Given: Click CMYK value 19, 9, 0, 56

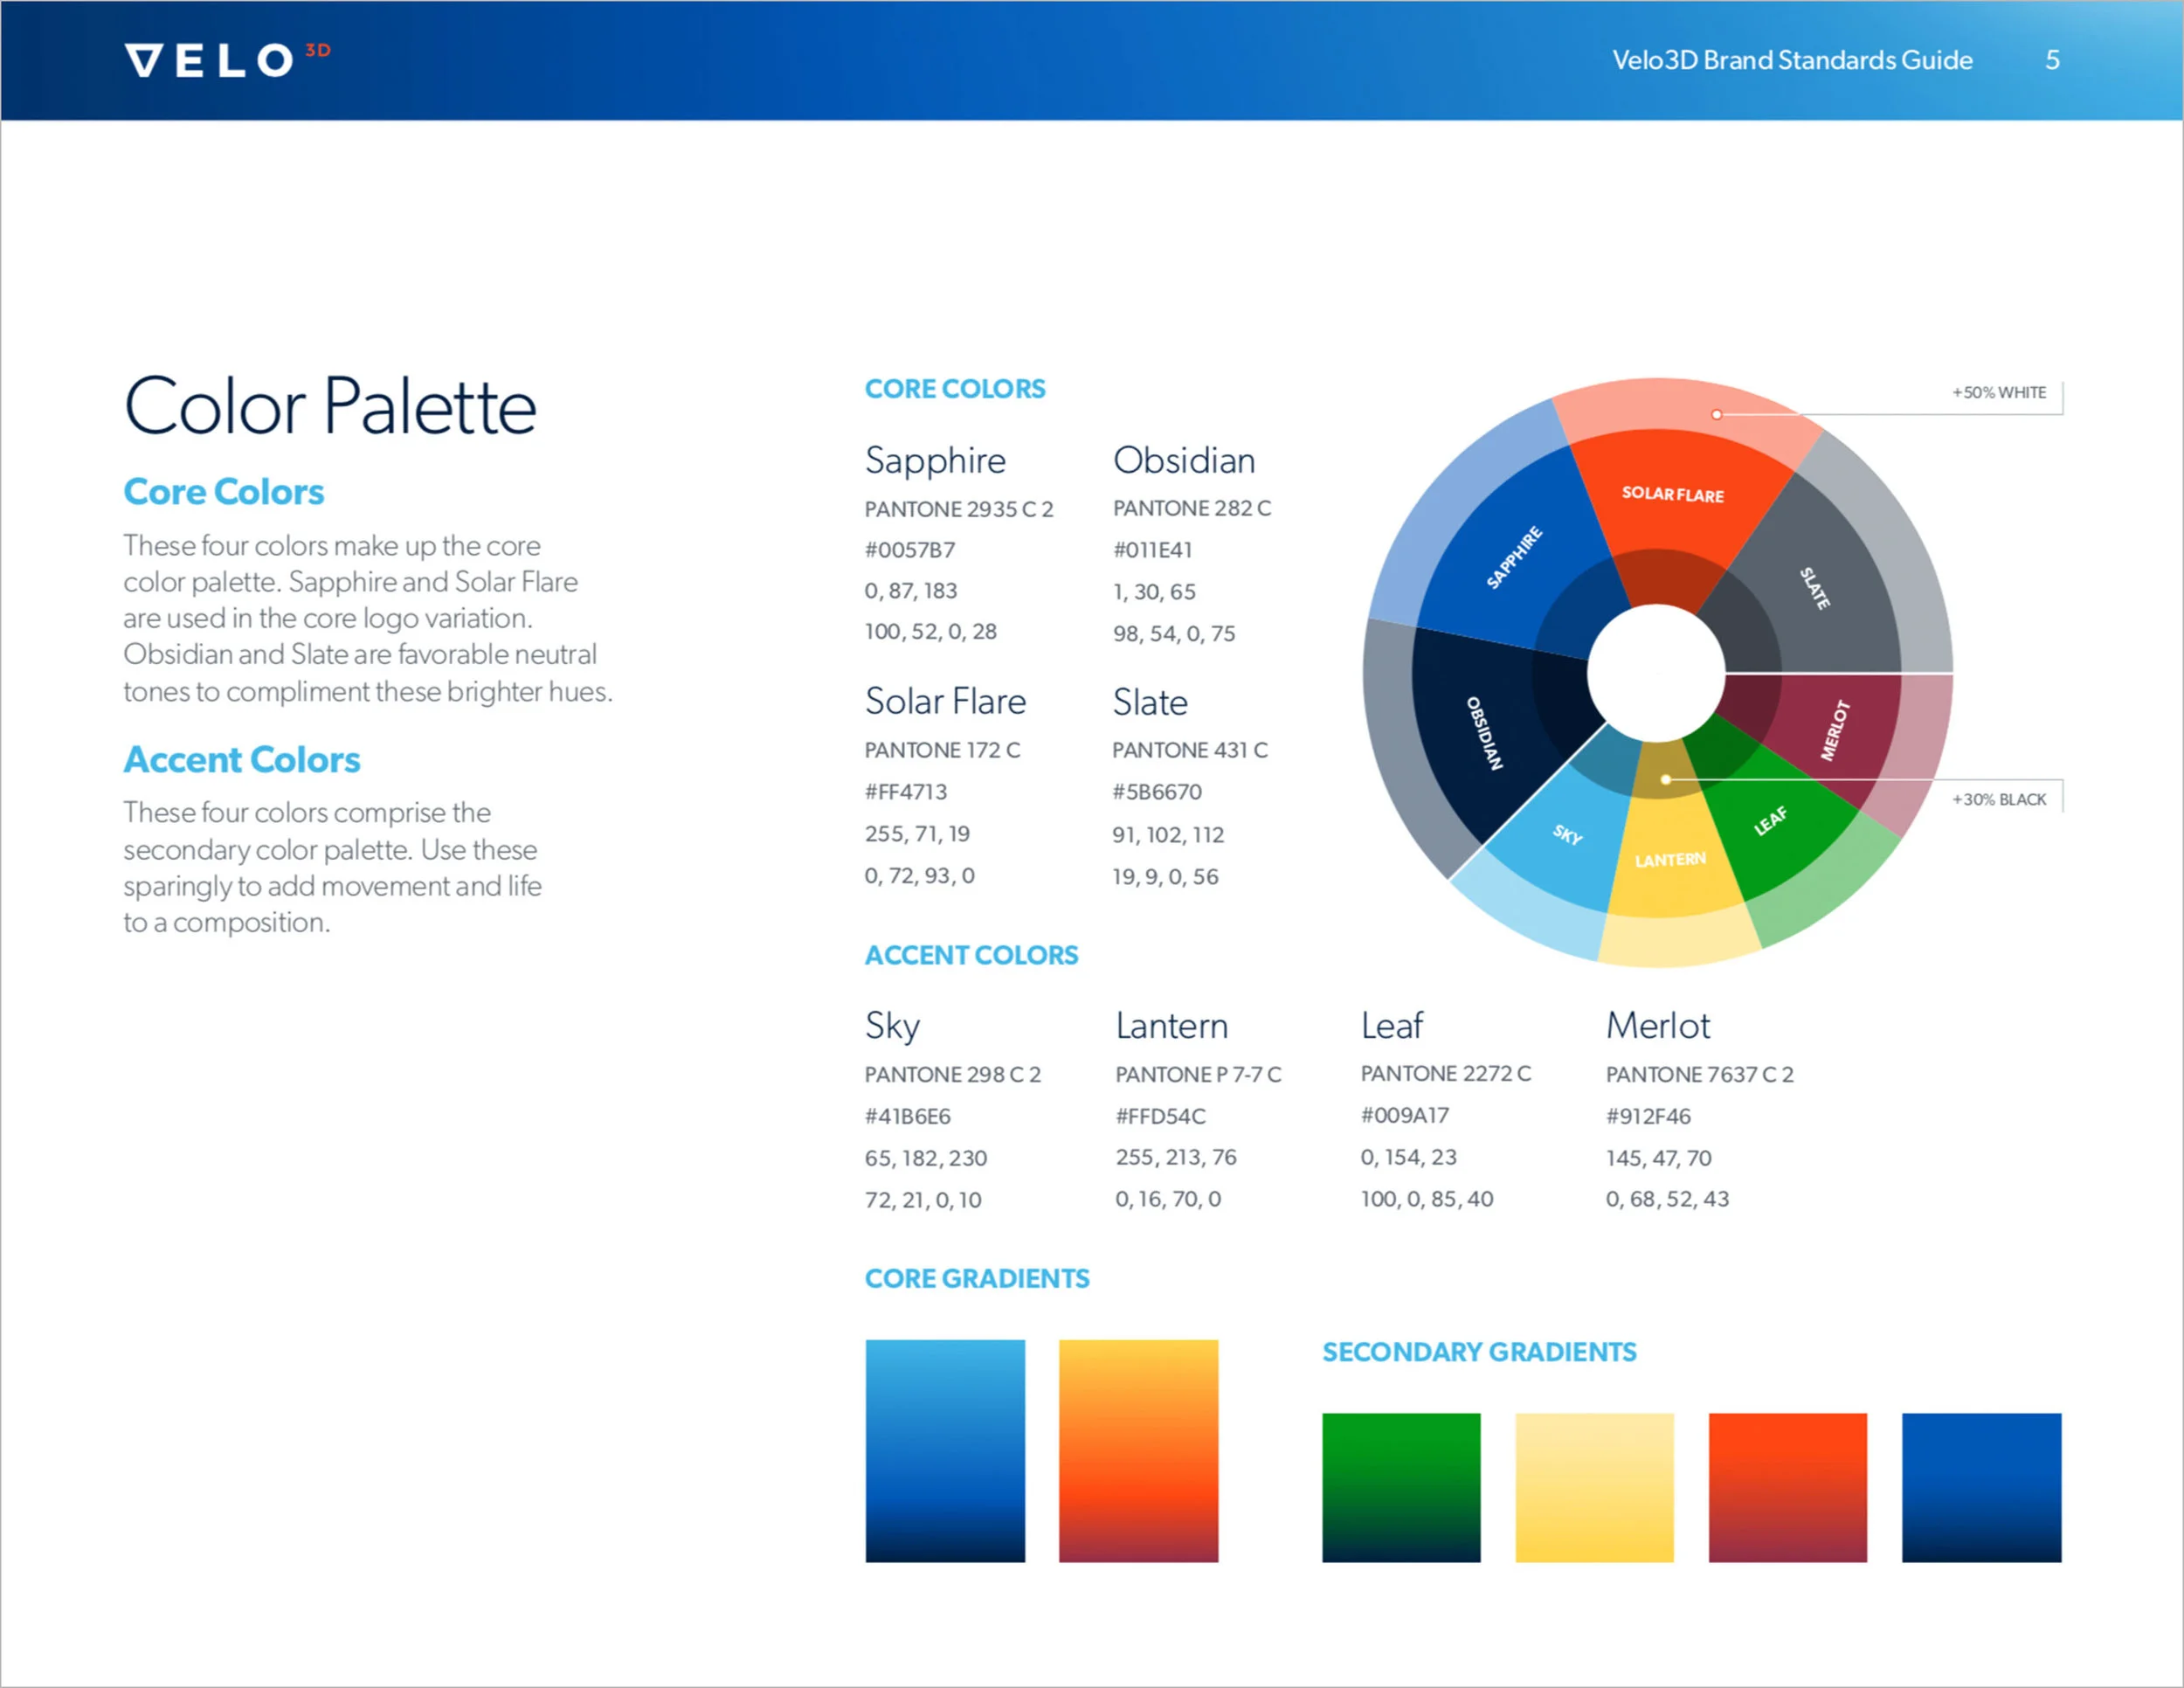Looking at the screenshot, I should pyautogui.click(x=1166, y=877).
